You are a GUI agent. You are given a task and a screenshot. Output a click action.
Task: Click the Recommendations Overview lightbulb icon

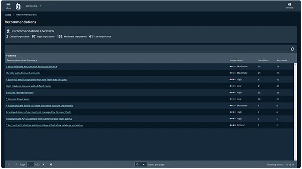(8, 31)
